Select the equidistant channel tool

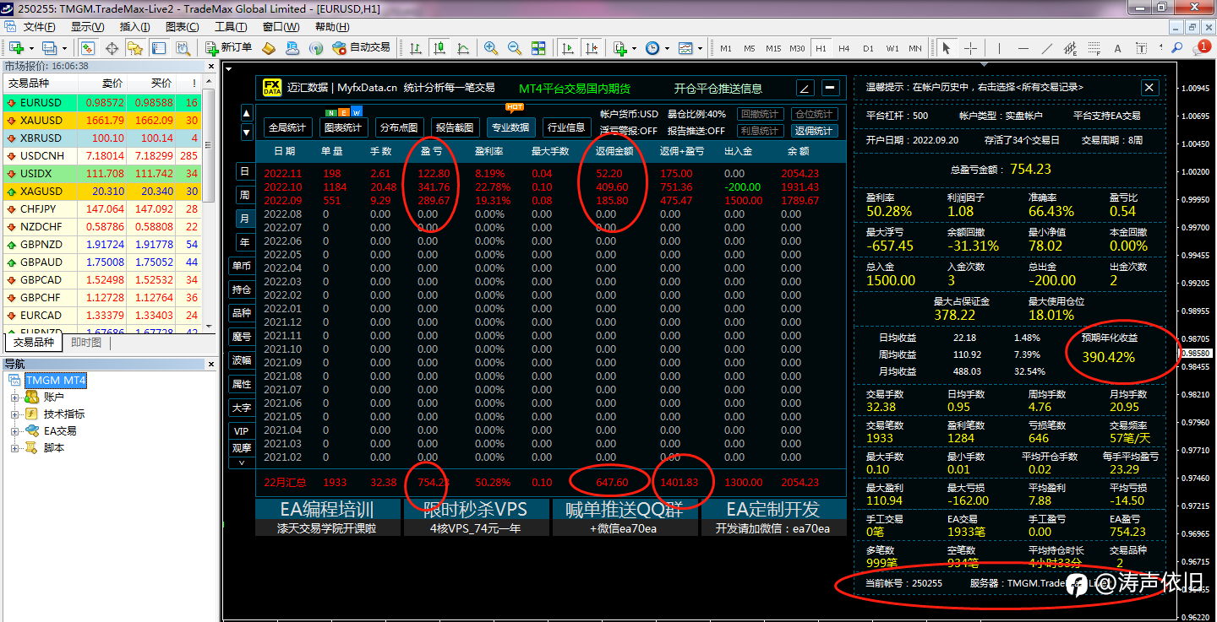tap(1071, 48)
